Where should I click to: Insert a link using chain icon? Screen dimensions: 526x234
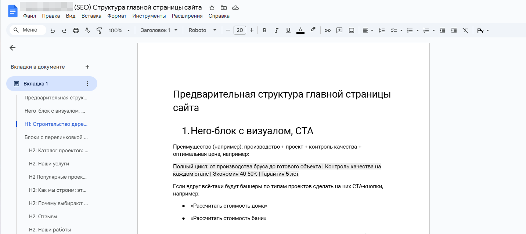click(x=327, y=30)
